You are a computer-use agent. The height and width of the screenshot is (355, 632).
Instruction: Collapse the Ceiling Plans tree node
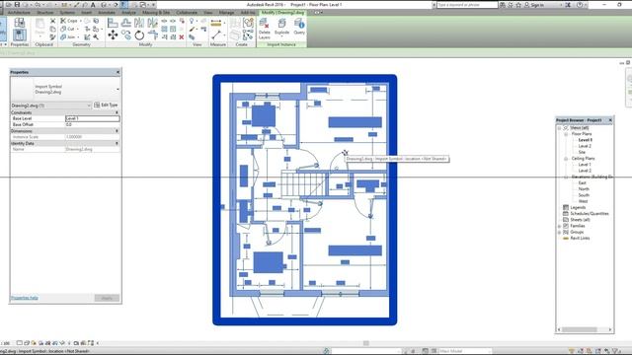click(566, 159)
